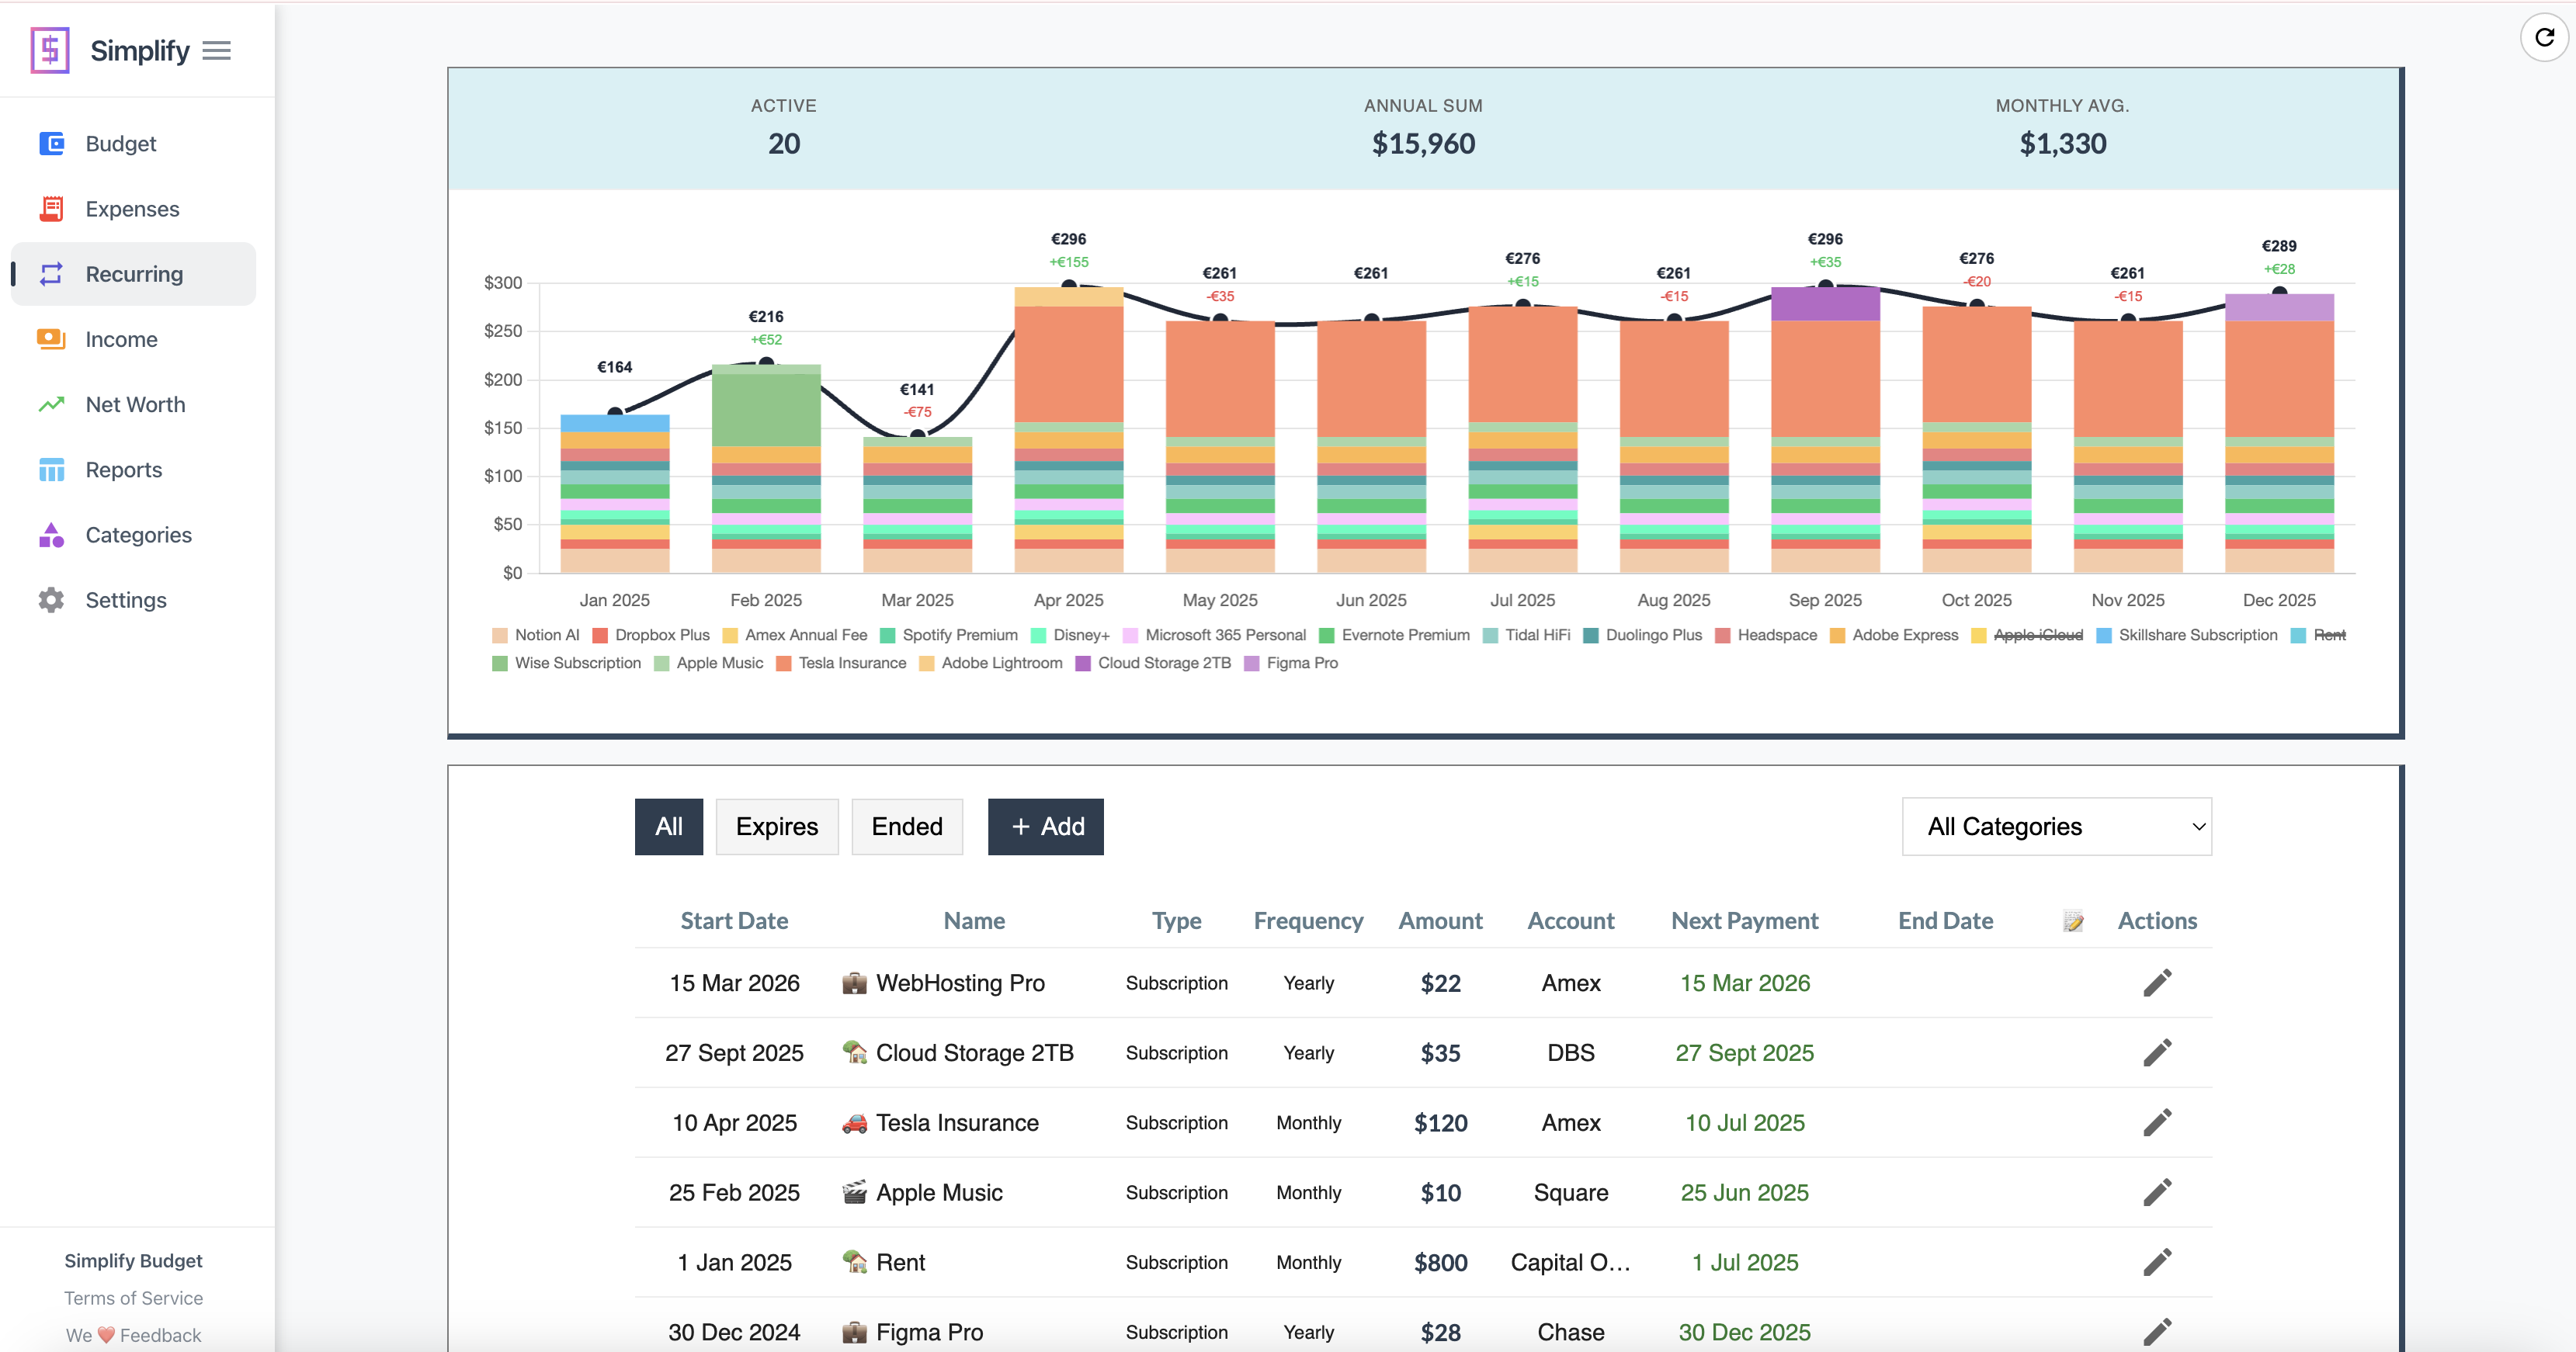The image size is (2576, 1352).
Task: Click the Sep 2025 purple bar segment
Action: coord(1825,304)
